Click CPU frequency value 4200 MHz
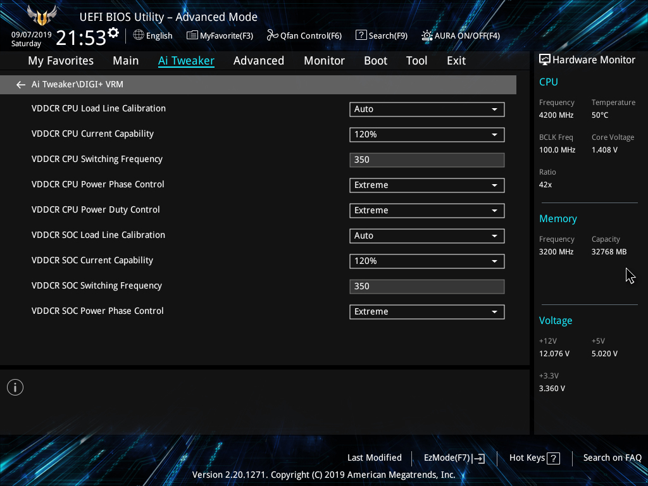This screenshot has width=648, height=486. [556, 115]
